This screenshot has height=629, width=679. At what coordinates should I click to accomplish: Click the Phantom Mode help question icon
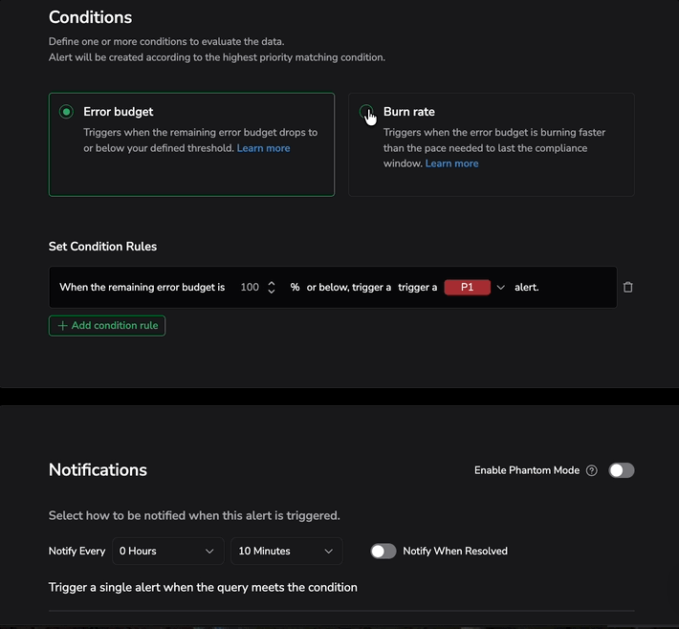point(592,470)
